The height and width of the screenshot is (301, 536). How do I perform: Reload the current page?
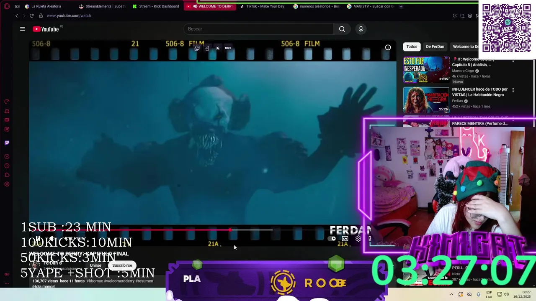click(31, 15)
